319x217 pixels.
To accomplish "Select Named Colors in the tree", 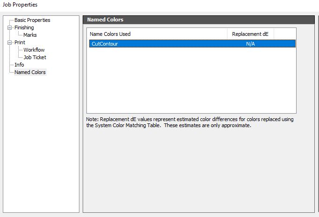I will coord(30,72).
